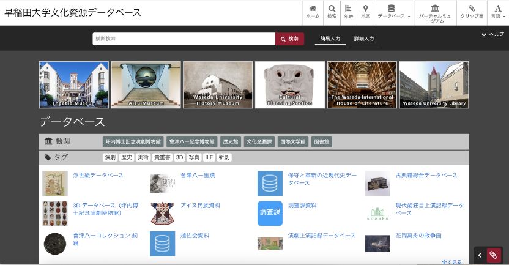
Task: Click the red floating paperclip button
Action: pyautogui.click(x=494, y=255)
